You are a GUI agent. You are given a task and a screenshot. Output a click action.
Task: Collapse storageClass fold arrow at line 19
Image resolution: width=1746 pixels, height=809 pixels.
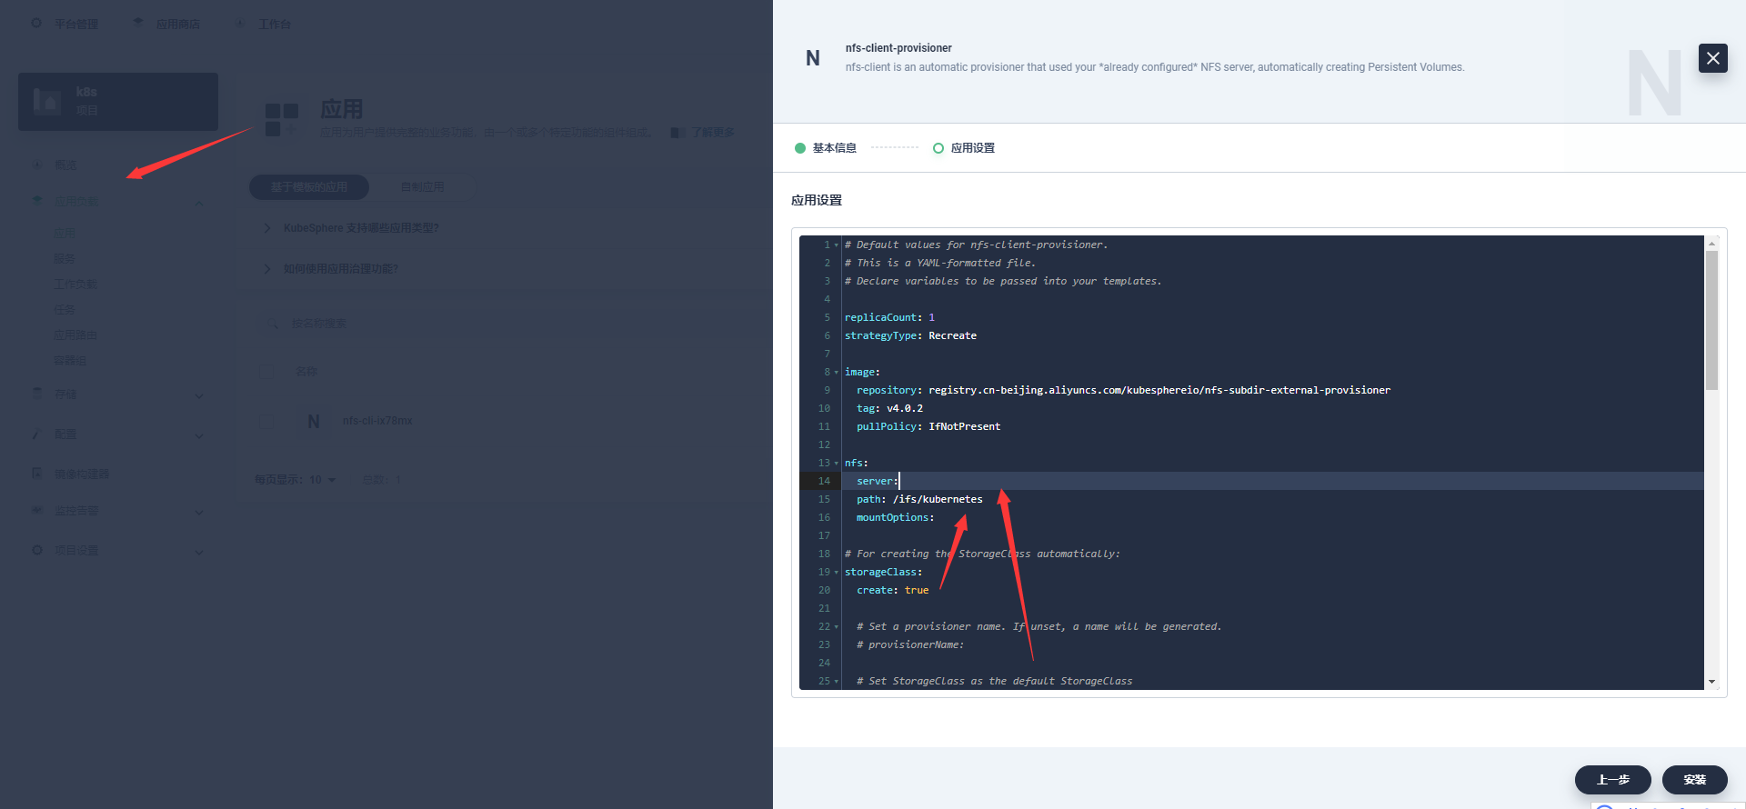pyautogui.click(x=837, y=573)
